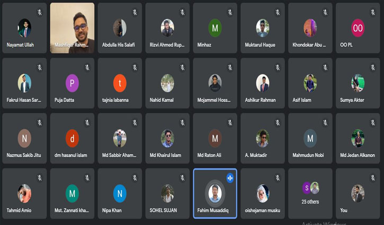Click the muted mic icon on Minhaz's tile
The width and height of the screenshot is (384, 225).
[x=230, y=12]
